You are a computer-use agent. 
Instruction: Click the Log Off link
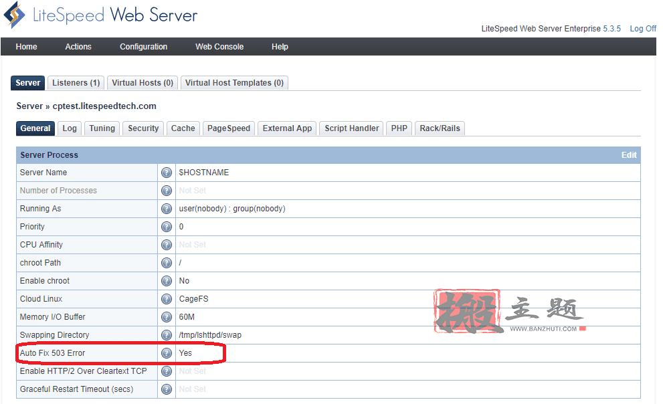[x=643, y=29]
